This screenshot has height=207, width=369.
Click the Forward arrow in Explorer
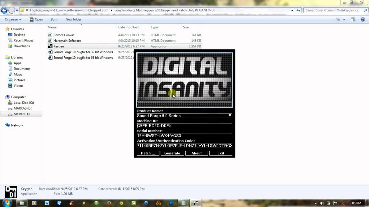click(x=12, y=11)
